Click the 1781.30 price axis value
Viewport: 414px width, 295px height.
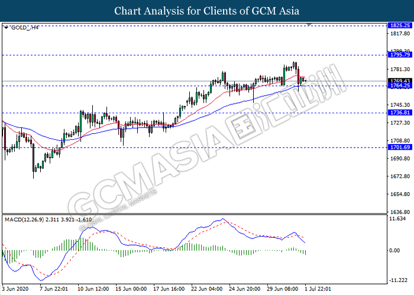click(x=400, y=69)
